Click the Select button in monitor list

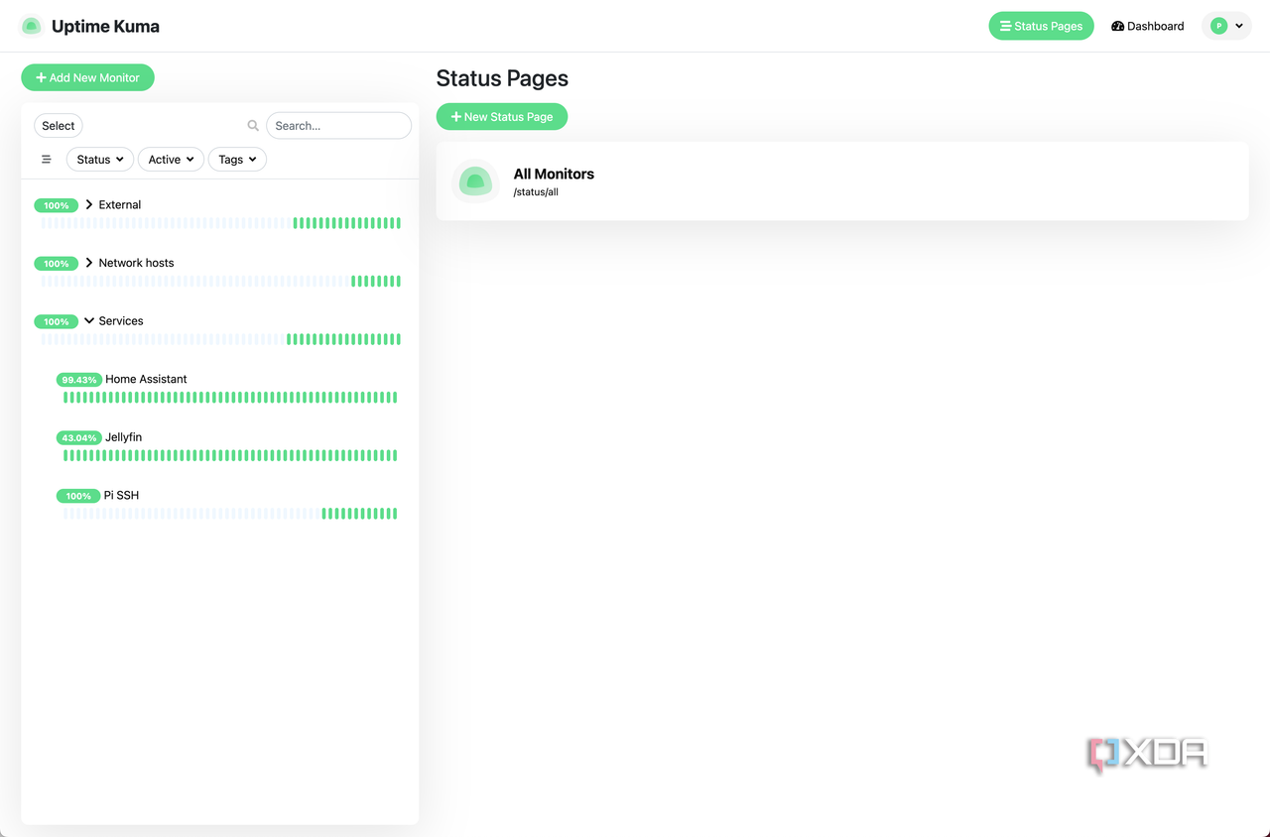[x=58, y=126]
